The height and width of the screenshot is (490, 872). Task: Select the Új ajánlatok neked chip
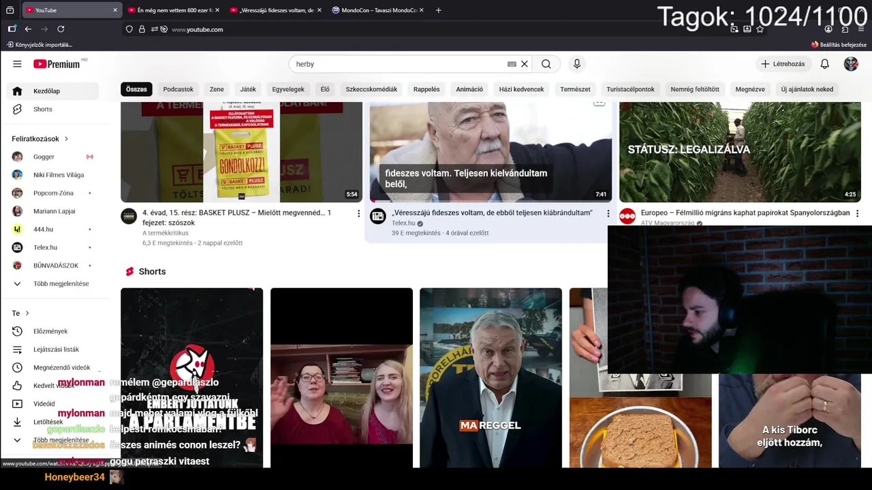pyautogui.click(x=807, y=89)
